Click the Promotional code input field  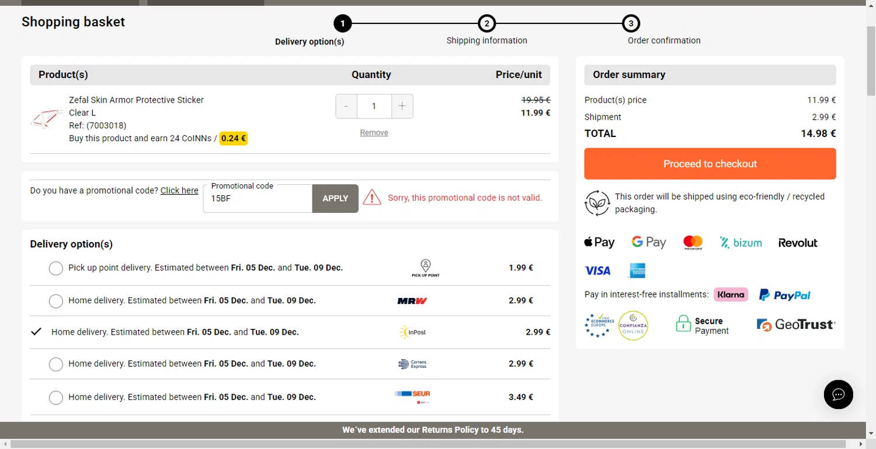(x=258, y=198)
